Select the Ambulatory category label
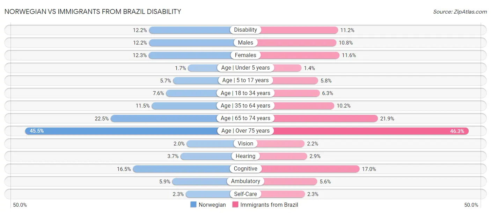 (245, 181)
